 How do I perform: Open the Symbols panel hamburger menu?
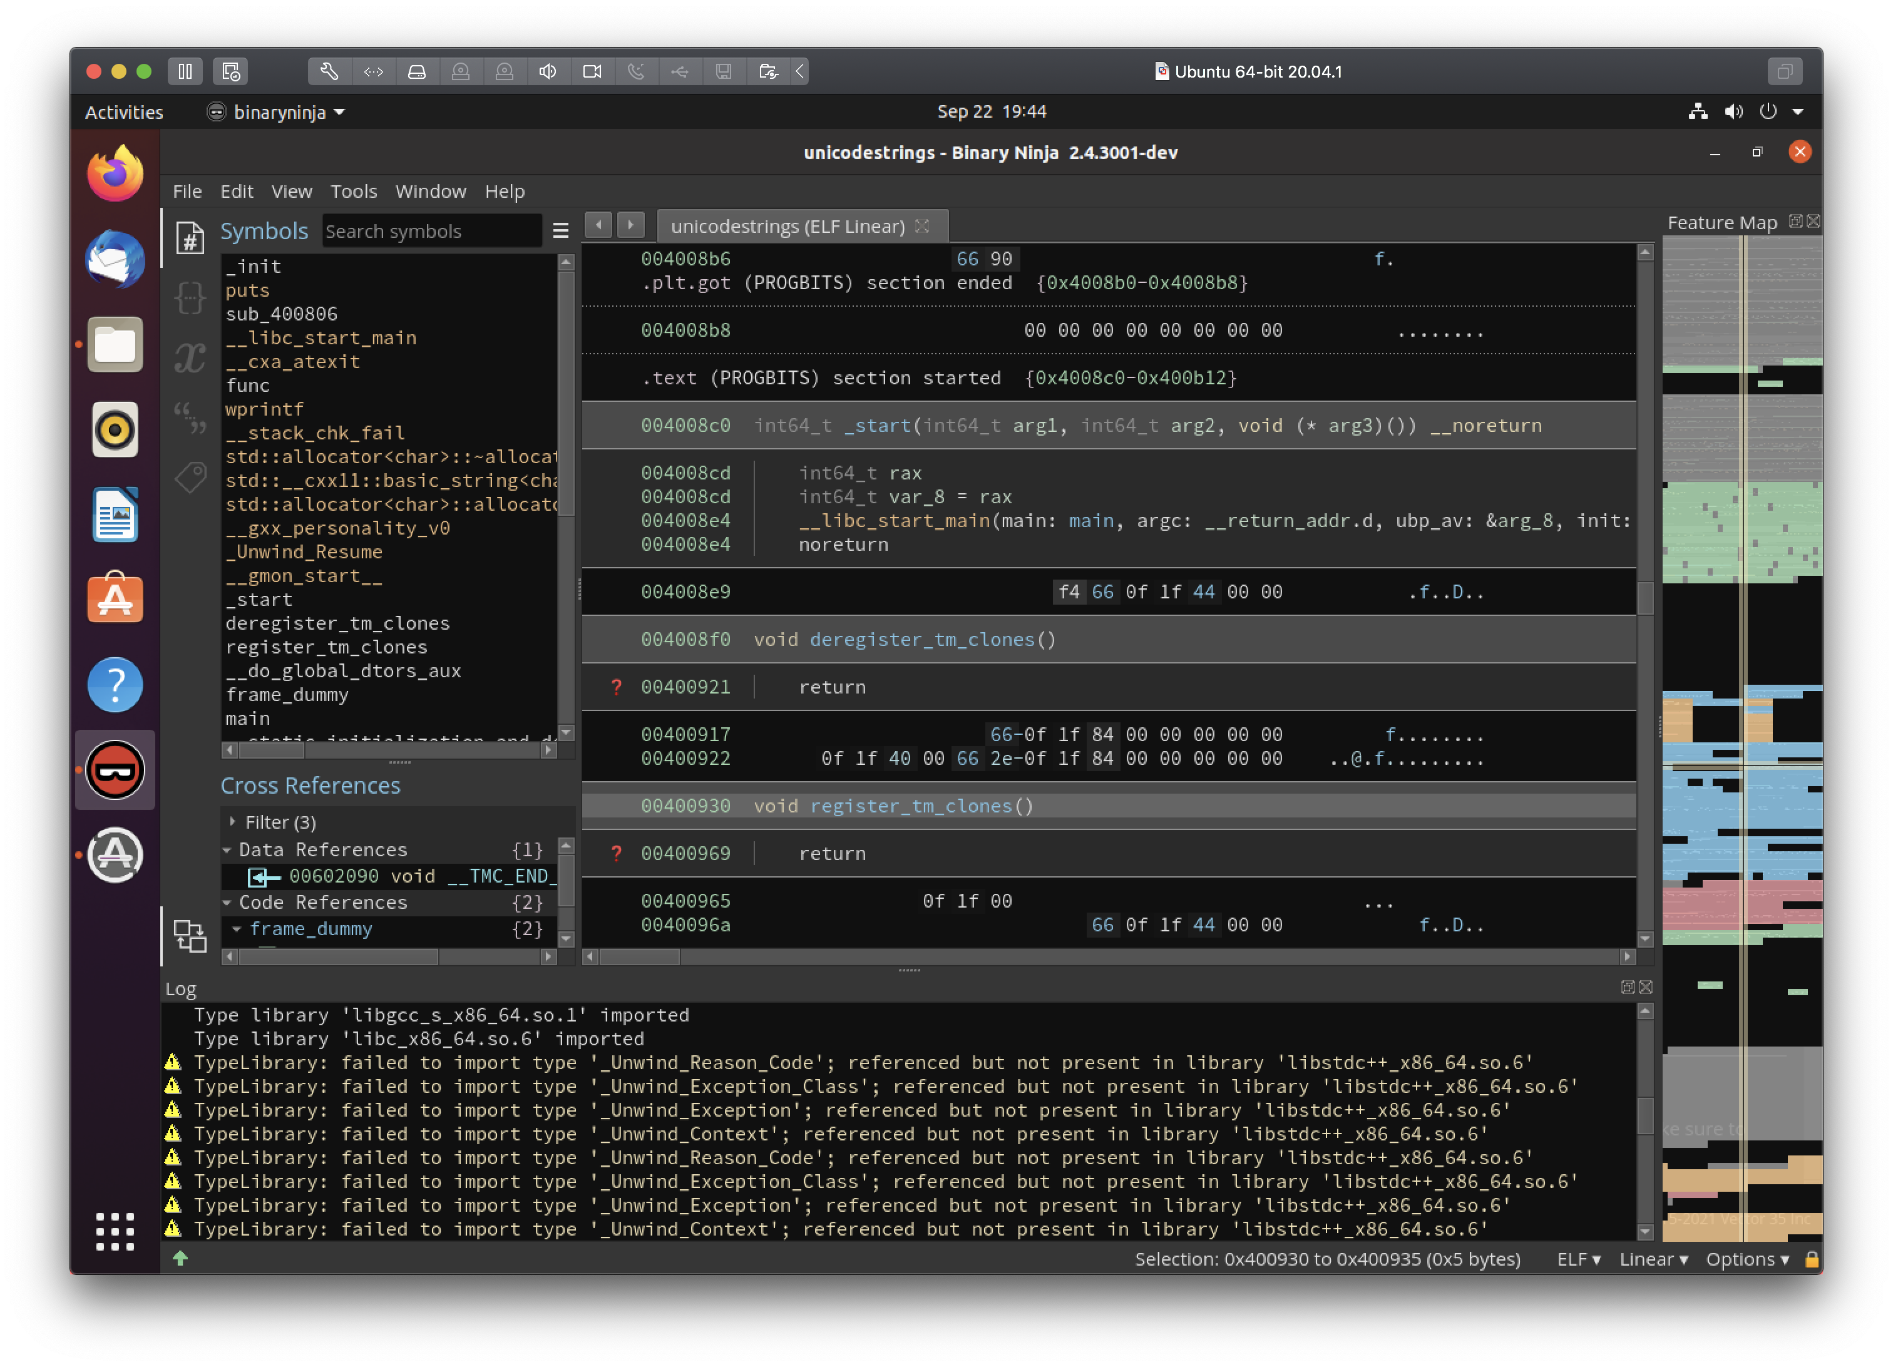(x=561, y=231)
